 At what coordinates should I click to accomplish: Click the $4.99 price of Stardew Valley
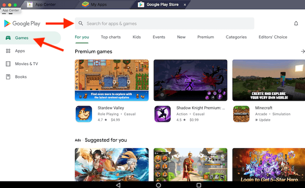115,120
